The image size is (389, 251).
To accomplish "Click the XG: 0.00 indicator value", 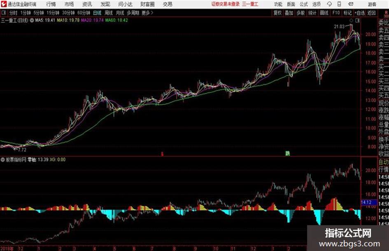I will click(58, 160).
